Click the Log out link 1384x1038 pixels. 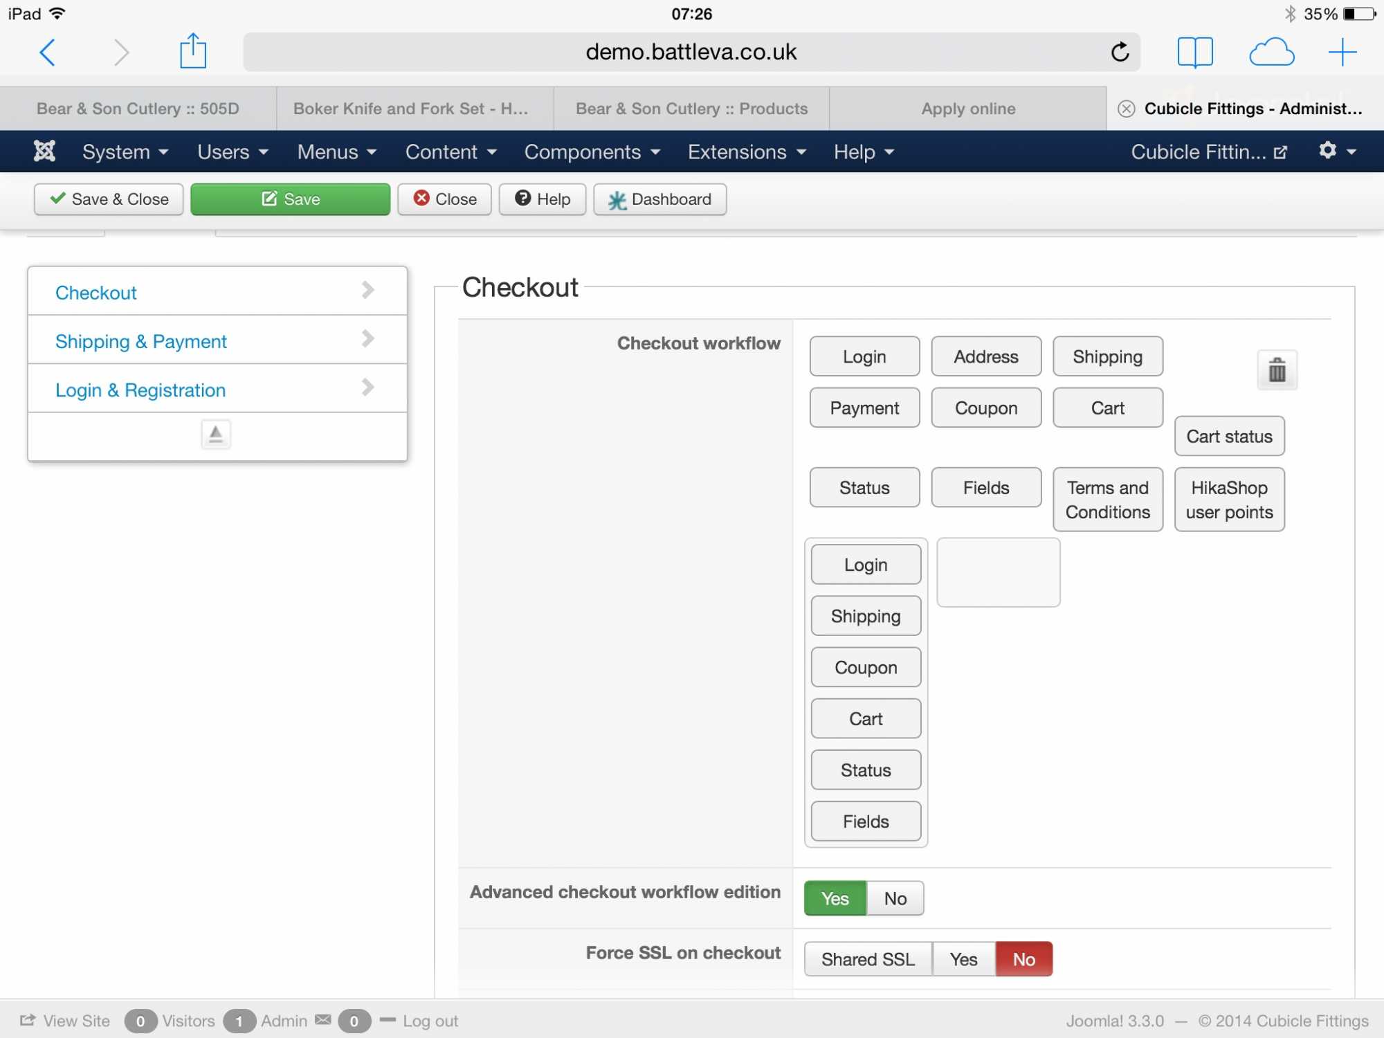pyautogui.click(x=430, y=1021)
